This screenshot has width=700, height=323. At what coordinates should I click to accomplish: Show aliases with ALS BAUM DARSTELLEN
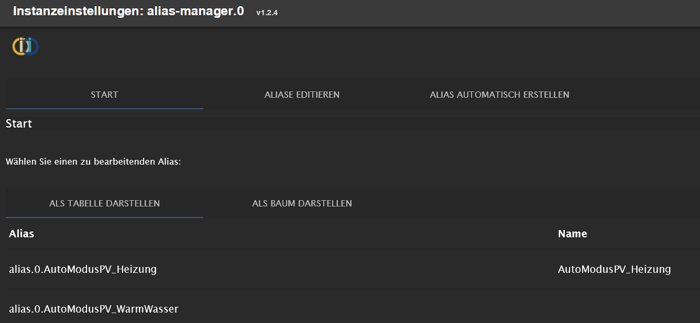tap(302, 203)
